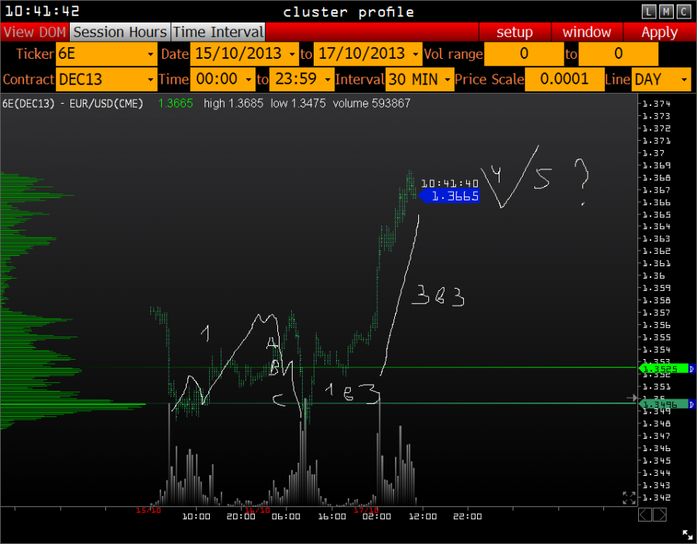
Task: Open the window menu
Action: pyautogui.click(x=586, y=33)
